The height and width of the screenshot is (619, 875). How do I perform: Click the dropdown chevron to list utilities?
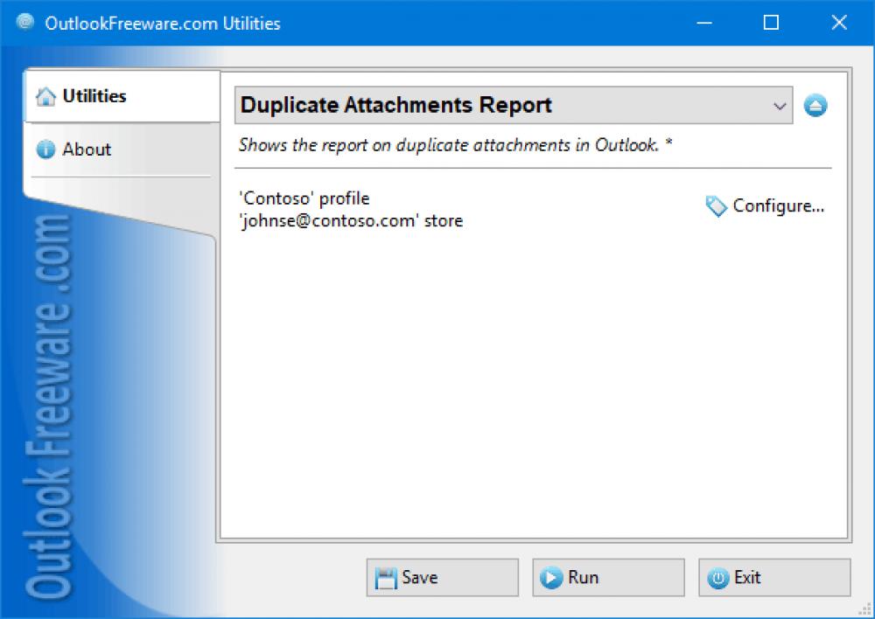click(x=780, y=105)
